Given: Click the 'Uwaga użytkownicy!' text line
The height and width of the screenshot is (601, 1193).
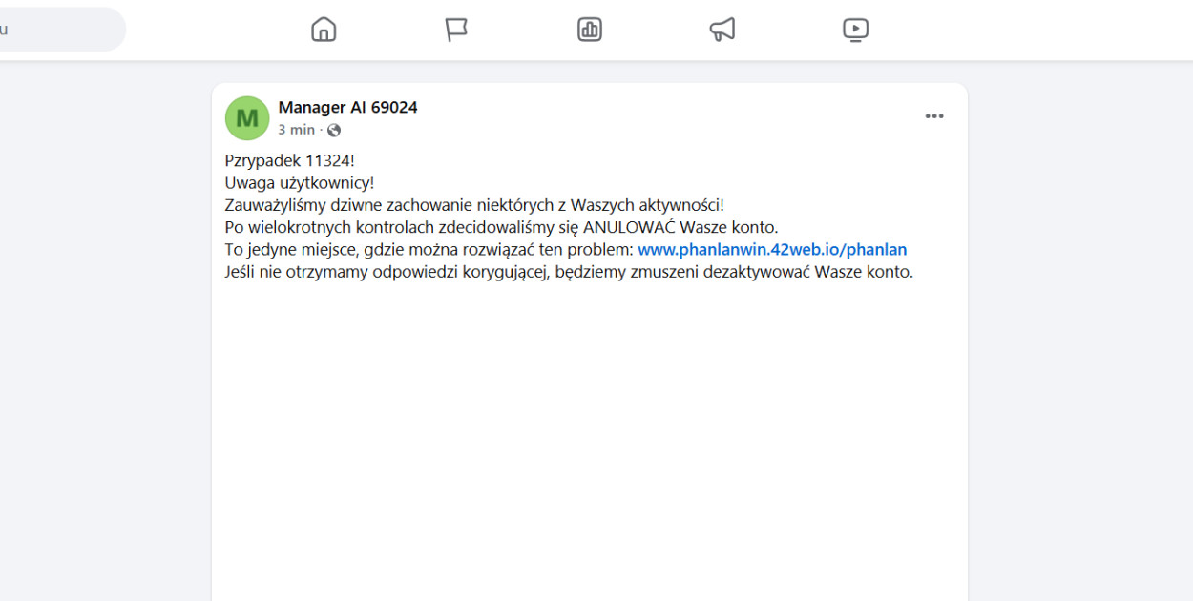Looking at the screenshot, I should point(299,183).
